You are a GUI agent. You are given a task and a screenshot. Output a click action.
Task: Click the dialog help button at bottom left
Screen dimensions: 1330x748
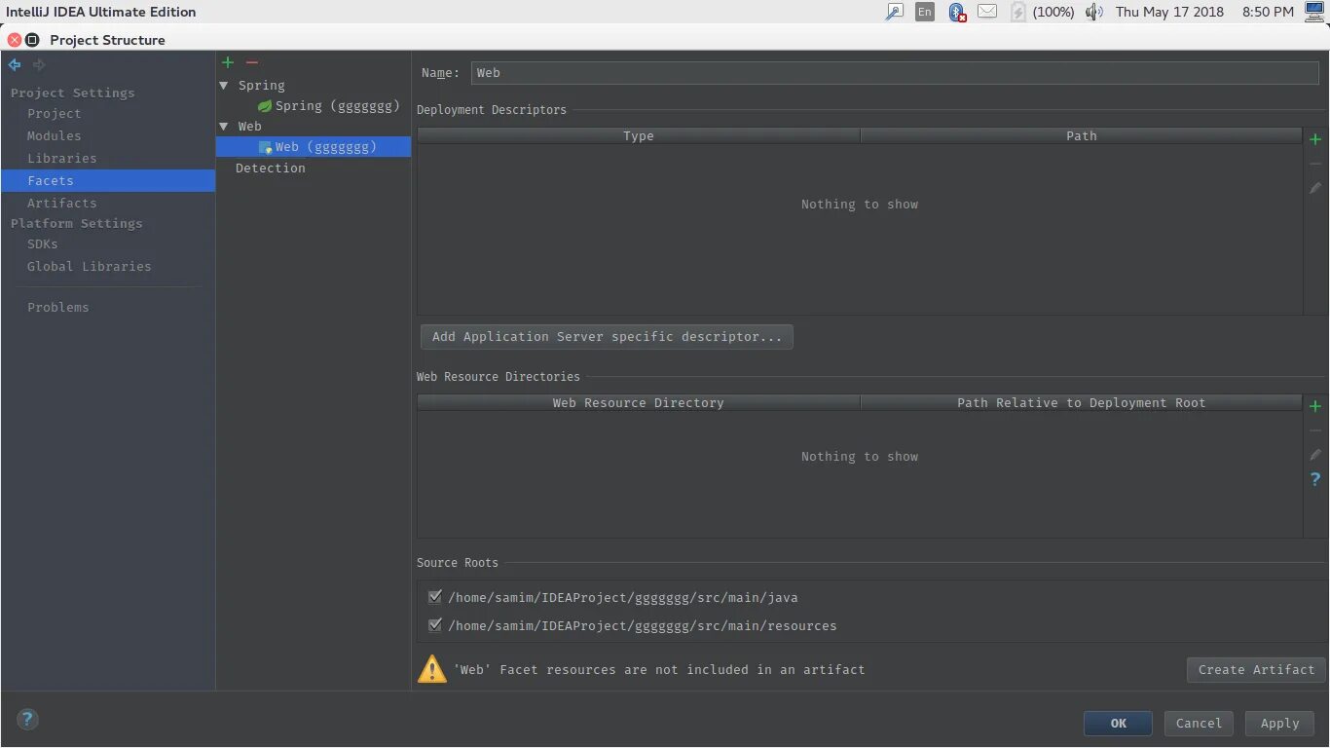point(27,720)
